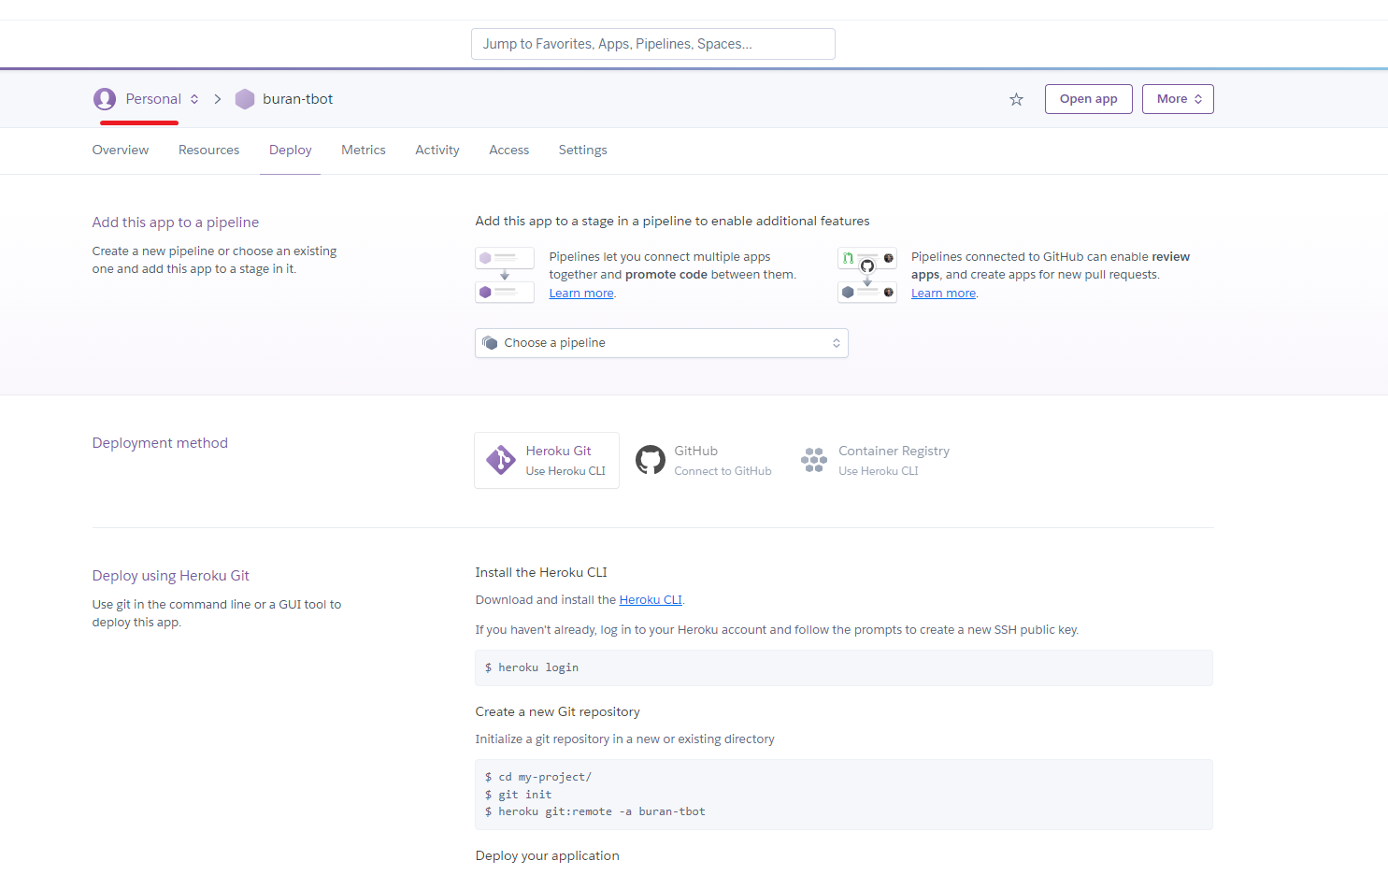Click breadcrumb chevron after Personal
The image size is (1388, 875).
[217, 99]
